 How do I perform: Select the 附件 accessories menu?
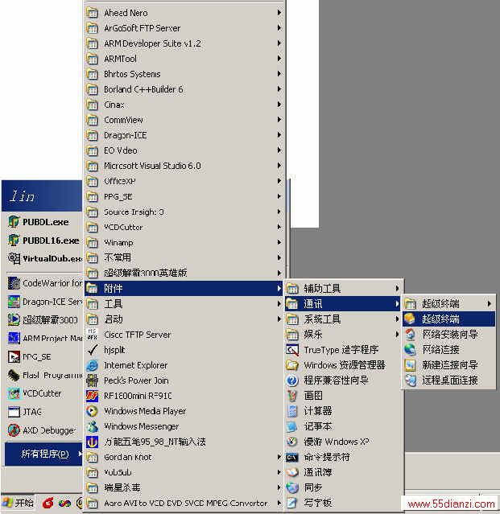click(184, 289)
